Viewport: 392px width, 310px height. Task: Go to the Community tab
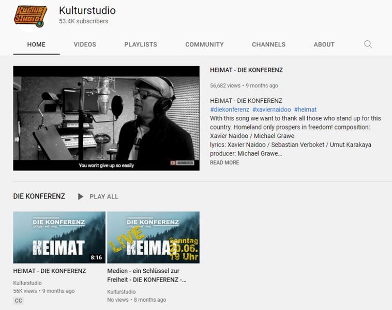[x=204, y=44]
